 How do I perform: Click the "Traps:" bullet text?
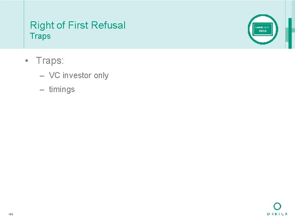coord(50,61)
